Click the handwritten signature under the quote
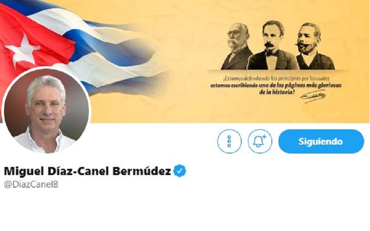 [313, 96]
